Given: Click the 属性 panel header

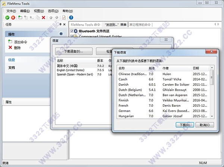Looking at the screenshot, I should 27,102.
